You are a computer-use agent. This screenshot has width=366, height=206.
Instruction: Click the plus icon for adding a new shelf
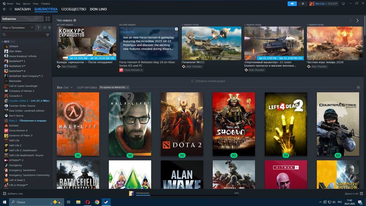[193, 81]
